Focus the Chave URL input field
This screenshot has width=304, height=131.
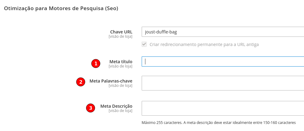pyautogui.click(x=223, y=32)
